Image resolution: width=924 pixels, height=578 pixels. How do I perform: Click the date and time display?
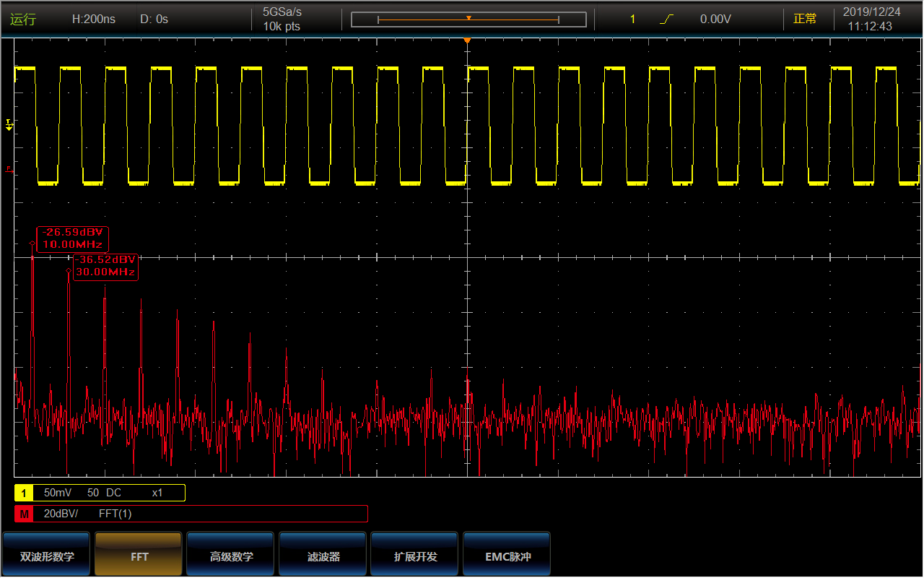(x=871, y=20)
